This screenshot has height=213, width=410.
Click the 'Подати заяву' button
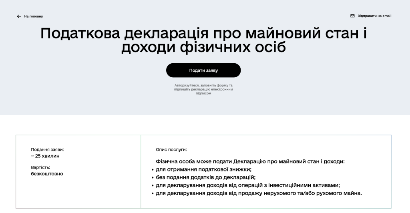(x=203, y=70)
